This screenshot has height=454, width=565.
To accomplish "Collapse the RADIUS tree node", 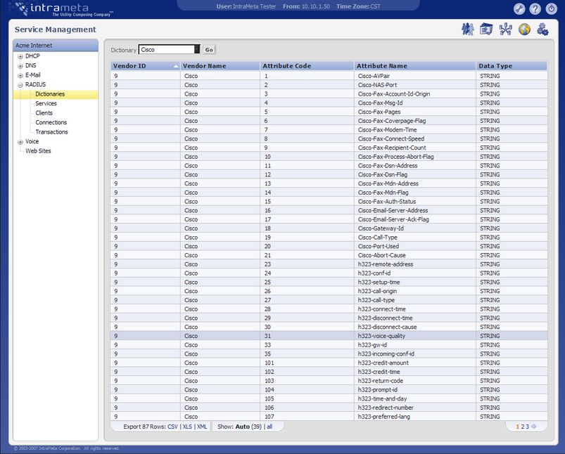I will (x=20, y=84).
